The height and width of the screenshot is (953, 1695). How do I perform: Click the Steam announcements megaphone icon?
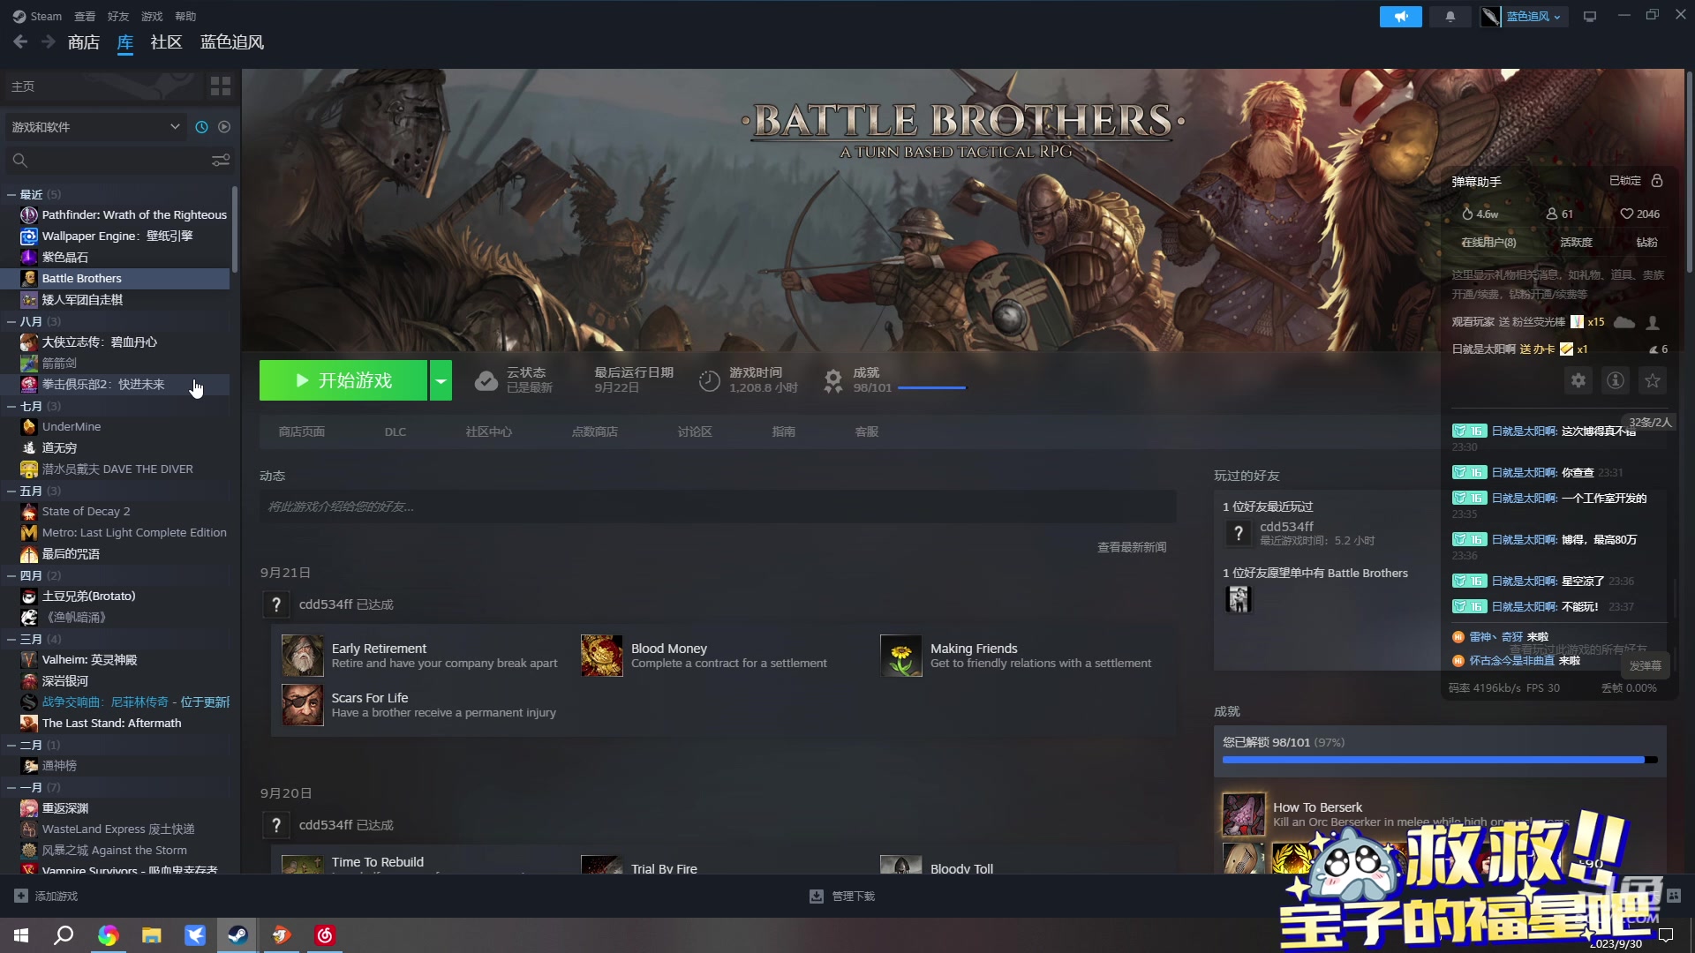click(1400, 17)
